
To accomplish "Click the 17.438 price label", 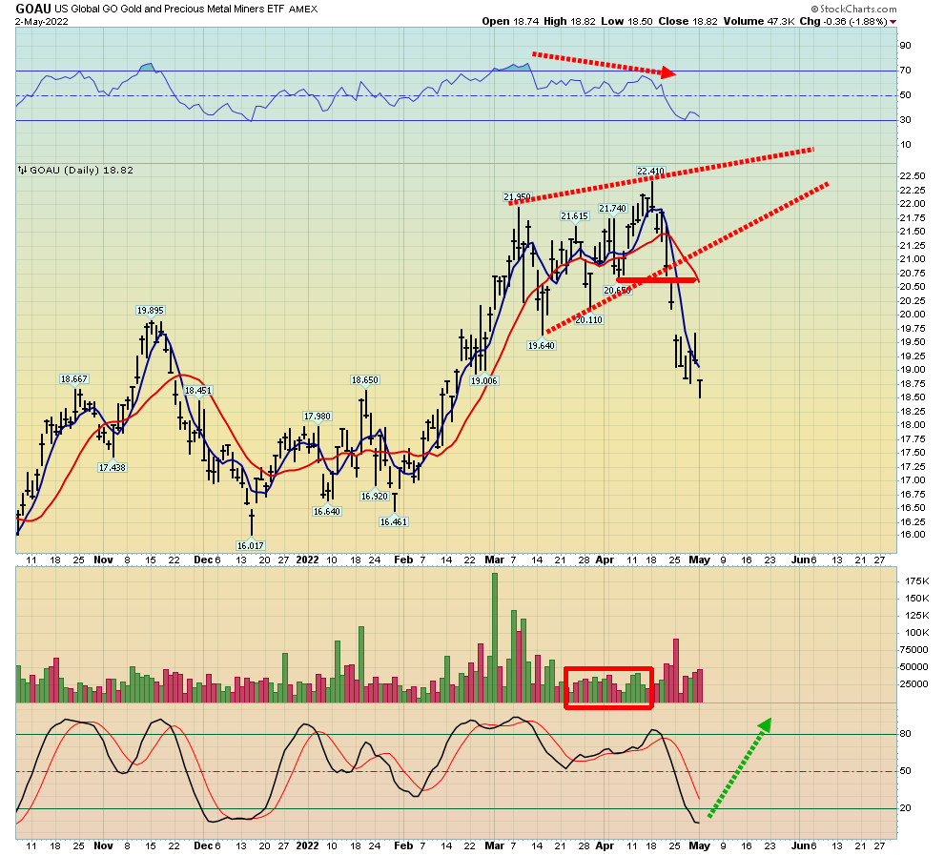I will pos(112,467).
